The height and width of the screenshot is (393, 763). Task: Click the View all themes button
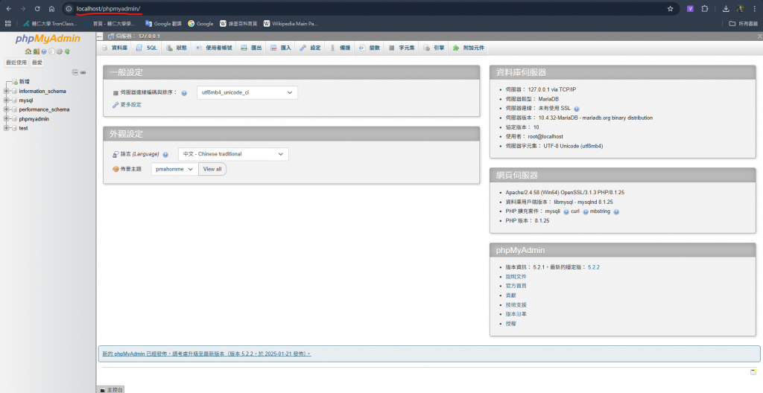(212, 169)
